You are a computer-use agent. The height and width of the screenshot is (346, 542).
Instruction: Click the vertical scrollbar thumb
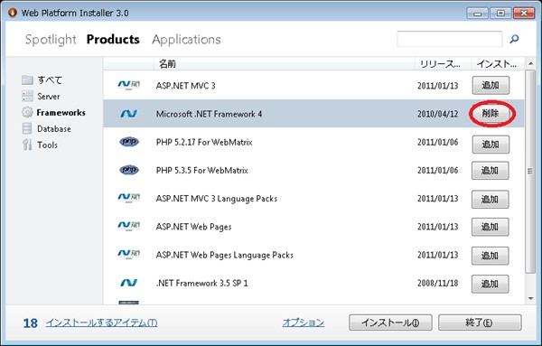pyautogui.click(x=530, y=171)
